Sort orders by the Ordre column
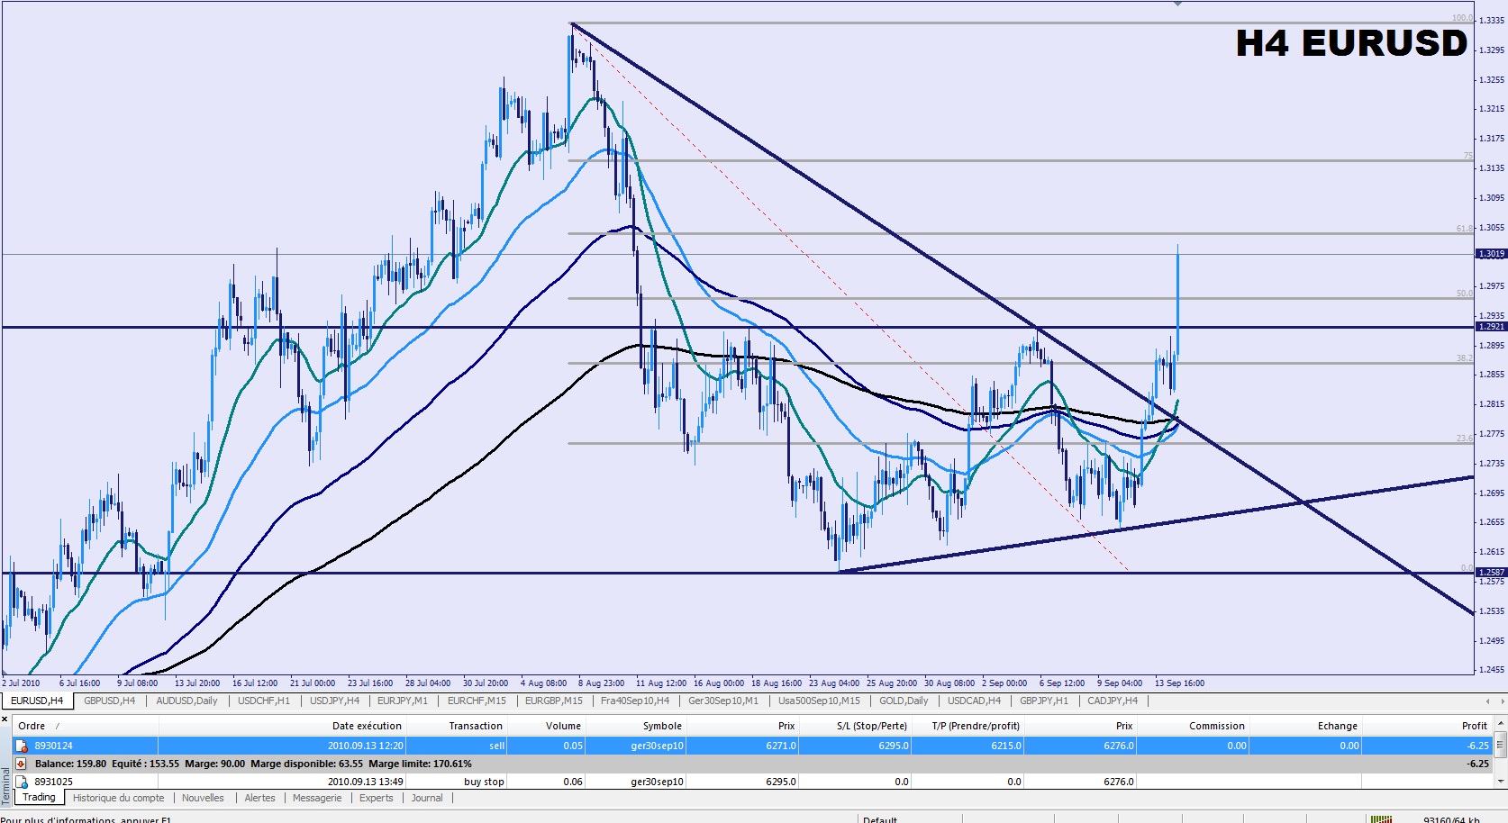The image size is (1508, 823). point(86,726)
